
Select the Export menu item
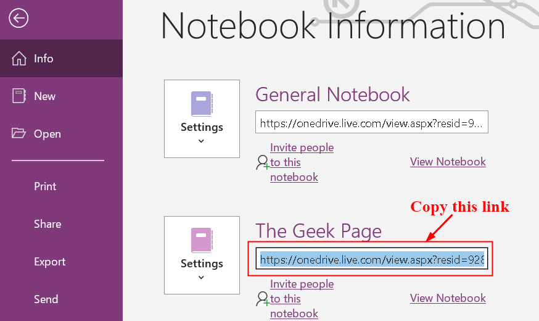coord(49,262)
